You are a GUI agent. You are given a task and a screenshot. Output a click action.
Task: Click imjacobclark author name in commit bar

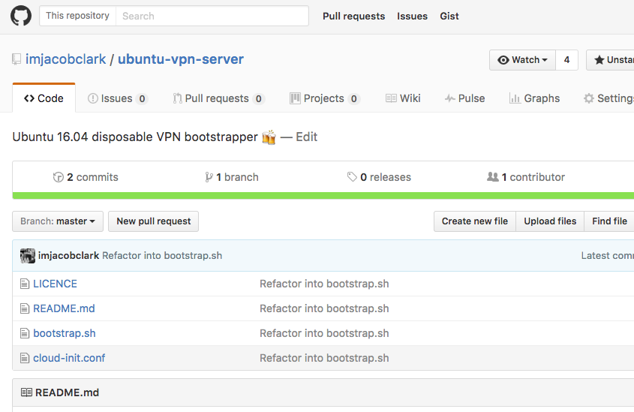pos(68,255)
